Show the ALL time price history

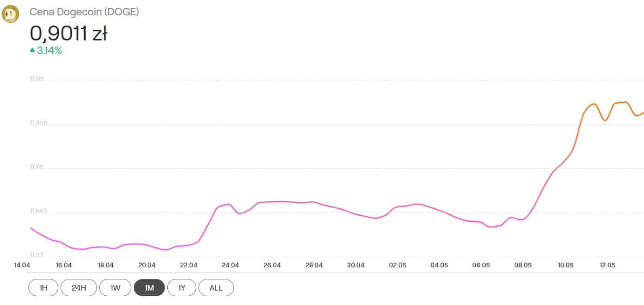(216, 288)
